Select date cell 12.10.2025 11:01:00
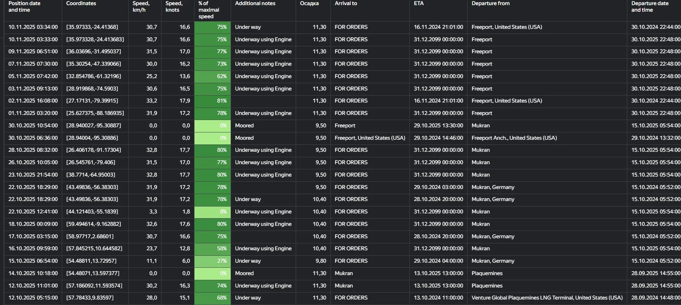 coord(33,286)
